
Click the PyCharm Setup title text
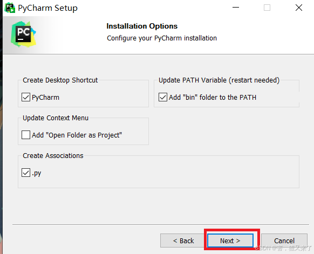[x=47, y=8]
